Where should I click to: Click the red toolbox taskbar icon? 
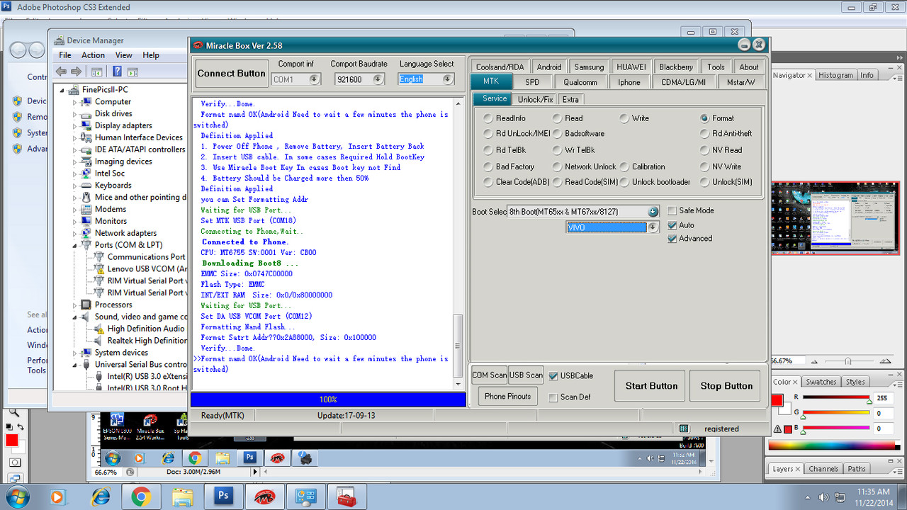coord(346,497)
